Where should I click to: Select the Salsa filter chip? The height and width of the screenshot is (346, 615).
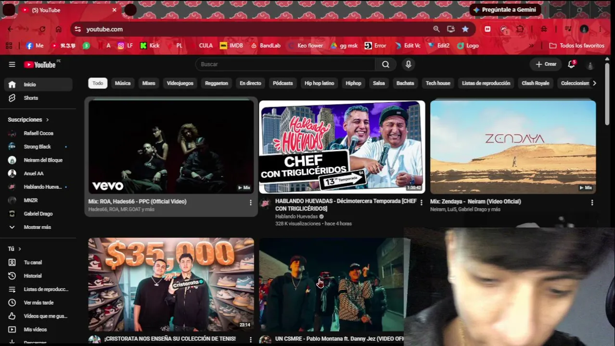379,83
